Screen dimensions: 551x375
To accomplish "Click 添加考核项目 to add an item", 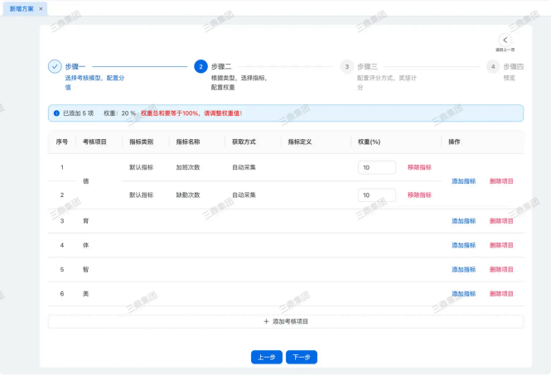I will 286,321.
